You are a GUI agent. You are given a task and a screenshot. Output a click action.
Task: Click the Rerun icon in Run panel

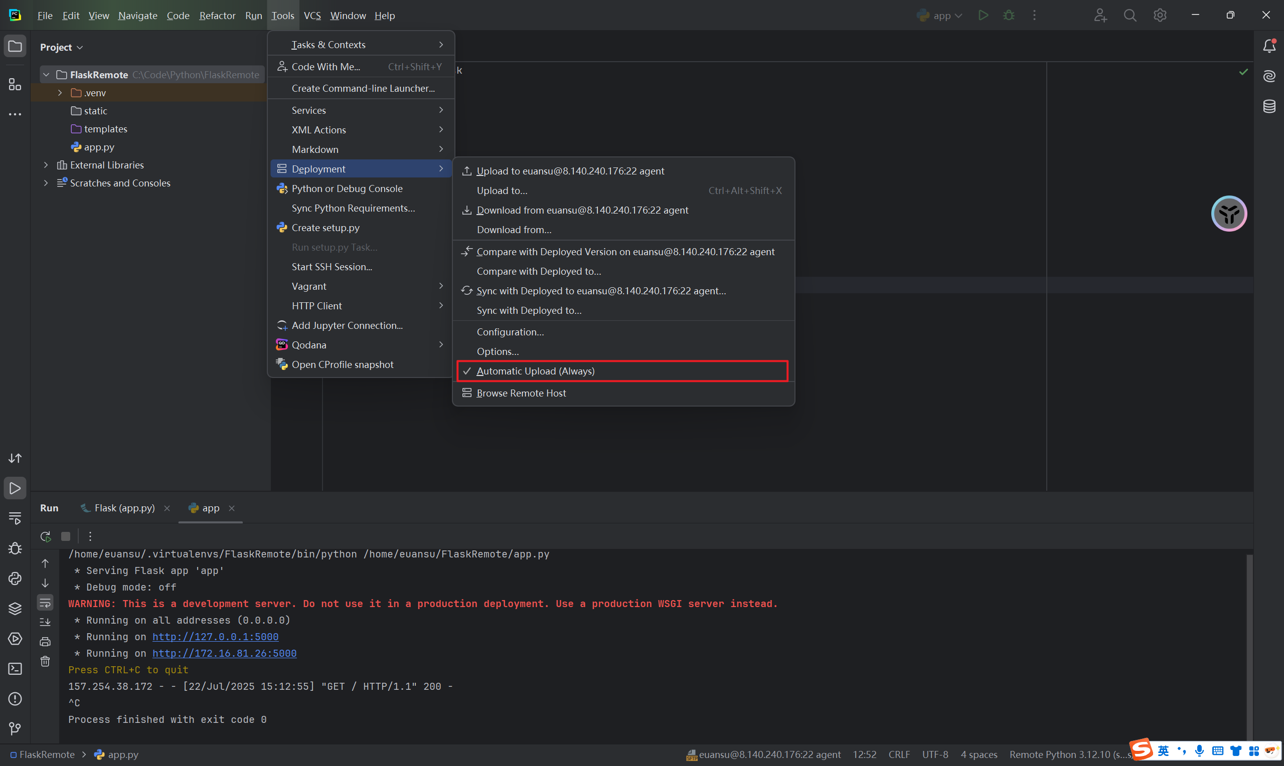pos(46,536)
